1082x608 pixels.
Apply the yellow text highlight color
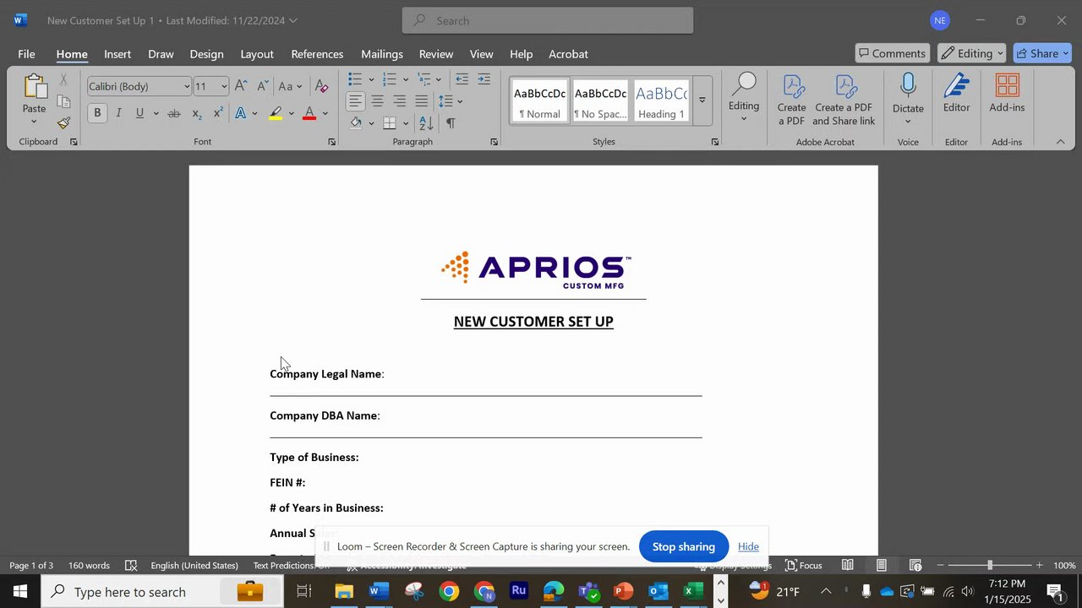276,113
